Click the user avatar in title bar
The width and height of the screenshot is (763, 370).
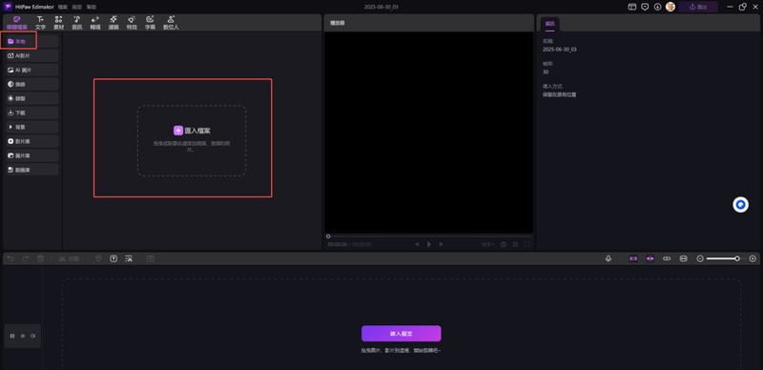coord(670,7)
